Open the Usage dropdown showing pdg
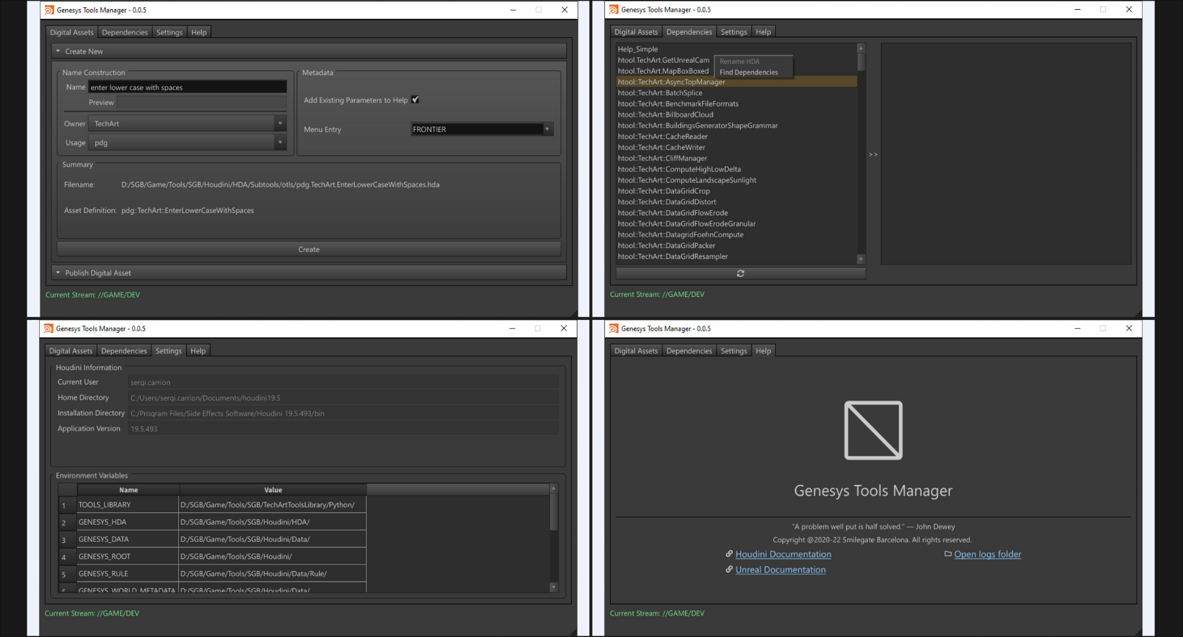 (188, 142)
